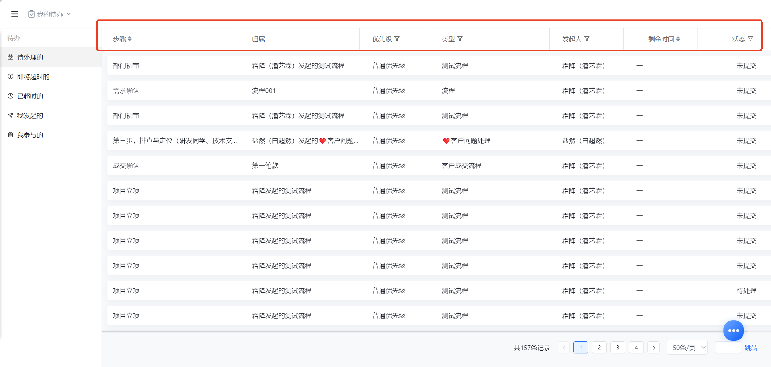This screenshot has width=771, height=367.
Task: Open the 需求确认 row
Action: coord(439,90)
